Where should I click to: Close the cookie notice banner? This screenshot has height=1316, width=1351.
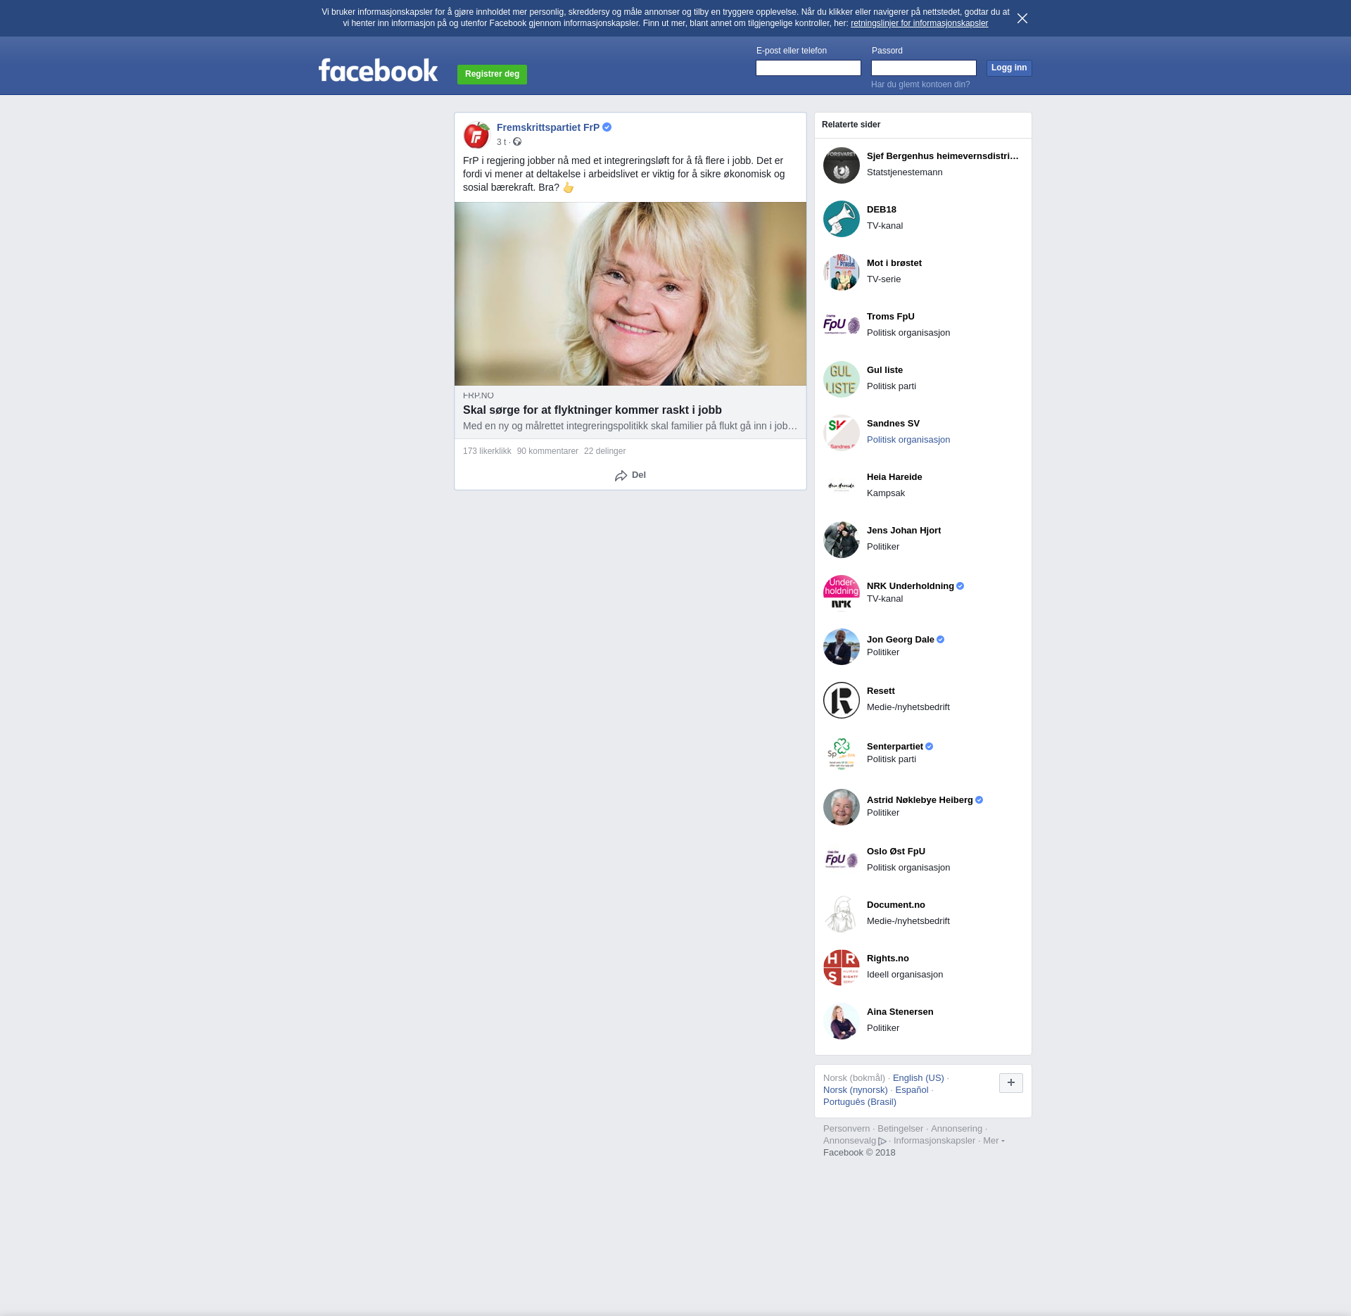pos(1022,18)
